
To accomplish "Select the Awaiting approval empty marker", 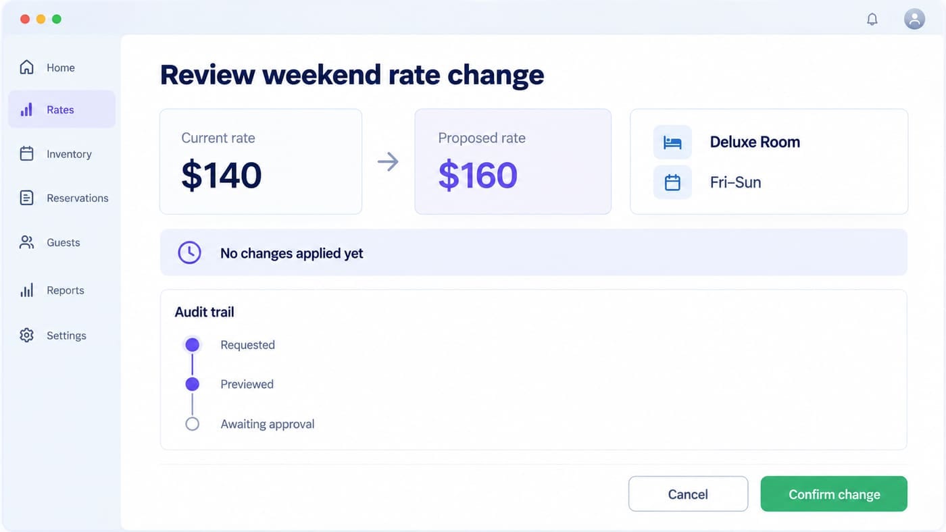I will coord(192,424).
